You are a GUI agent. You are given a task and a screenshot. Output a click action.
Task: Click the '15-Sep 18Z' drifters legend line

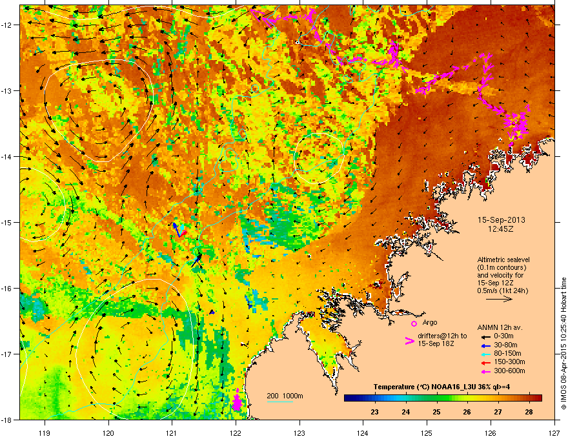click(x=436, y=343)
